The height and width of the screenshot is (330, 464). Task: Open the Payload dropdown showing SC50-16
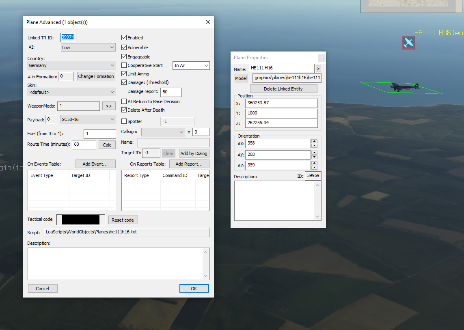88,119
